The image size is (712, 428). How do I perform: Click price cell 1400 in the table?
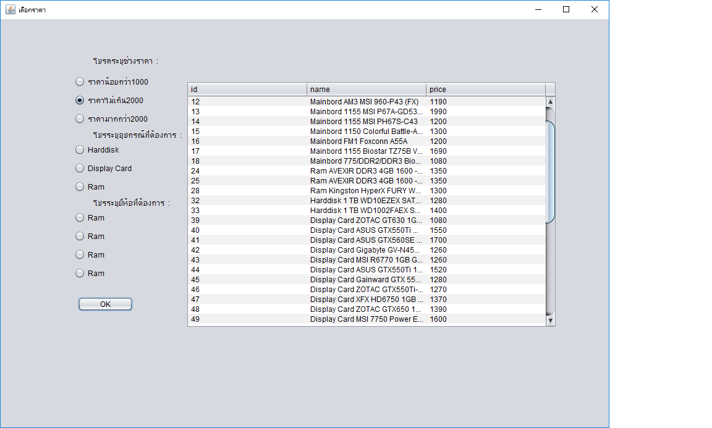486,211
